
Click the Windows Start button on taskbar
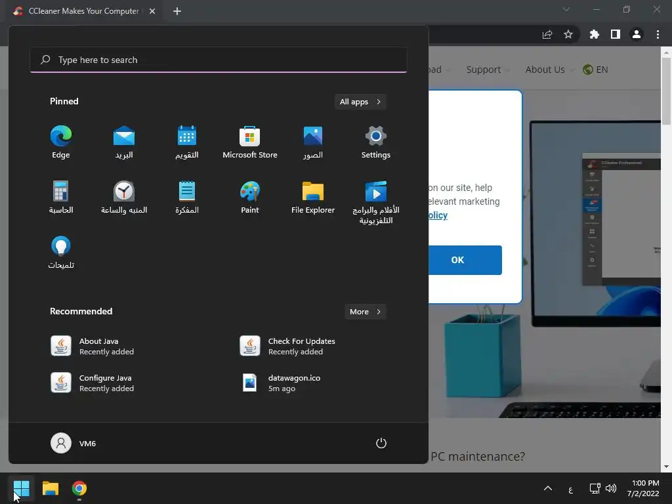click(21, 488)
